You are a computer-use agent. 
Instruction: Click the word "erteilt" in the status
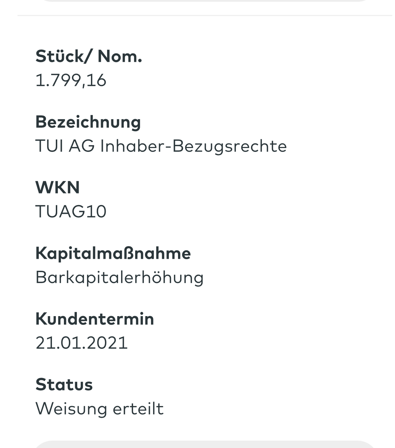coord(138,409)
